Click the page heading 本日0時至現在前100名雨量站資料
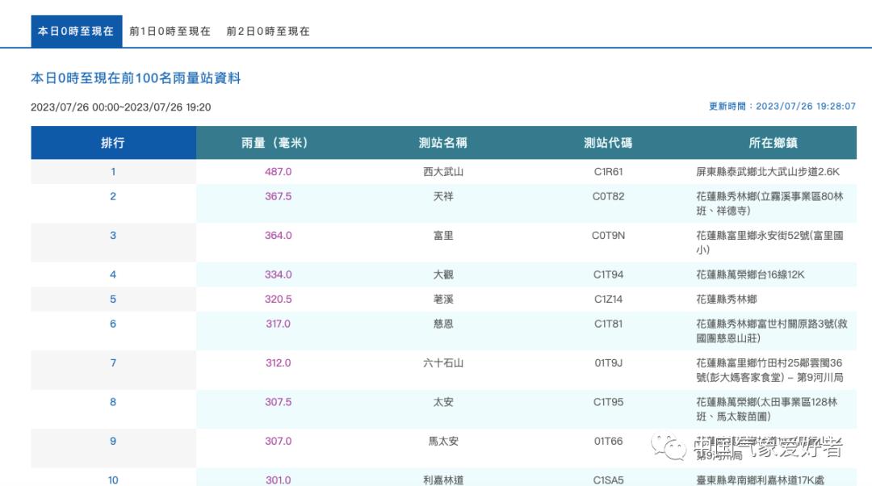 click(x=136, y=78)
